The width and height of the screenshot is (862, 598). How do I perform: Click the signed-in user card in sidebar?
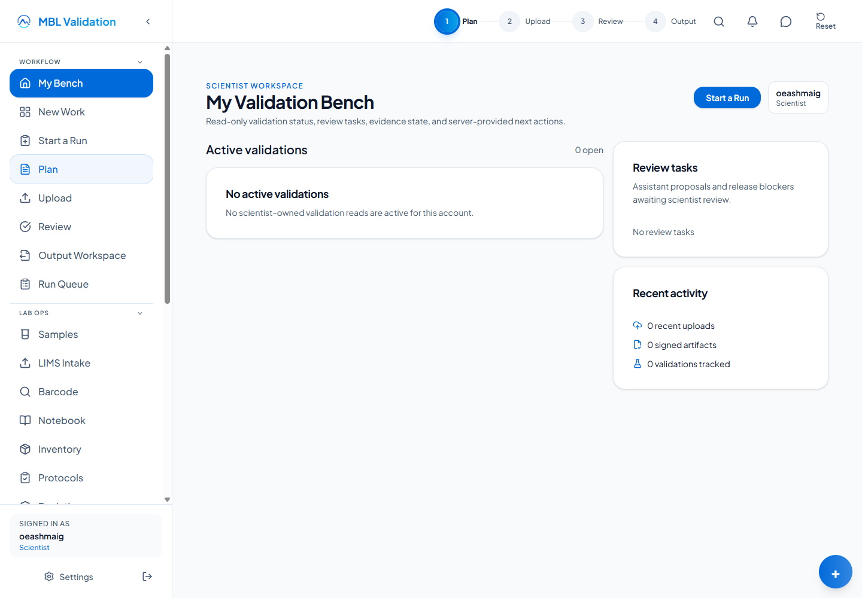pos(86,535)
